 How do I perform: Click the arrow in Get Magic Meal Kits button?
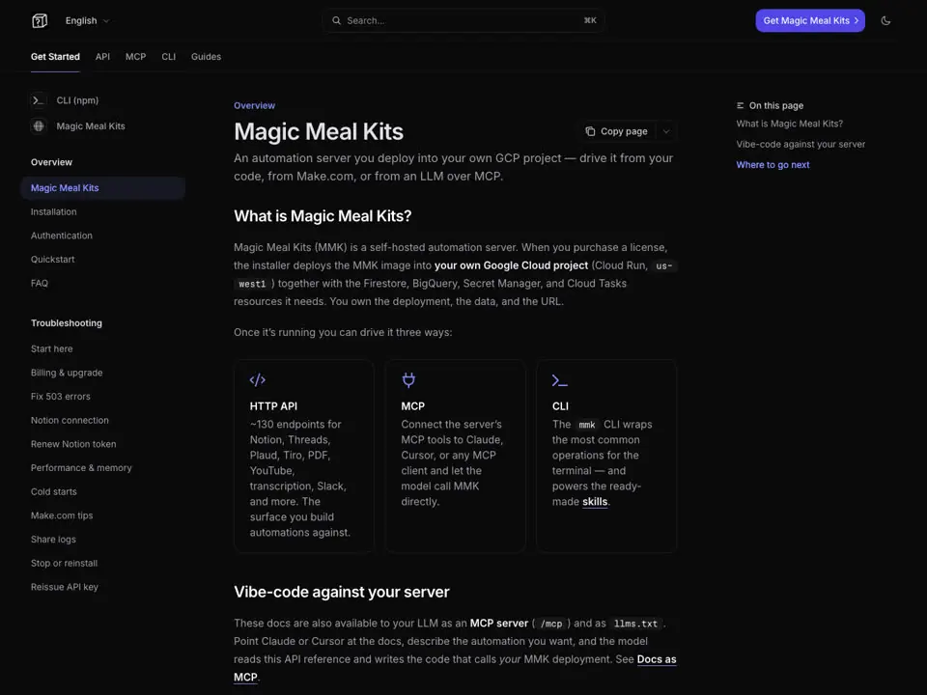click(x=856, y=20)
